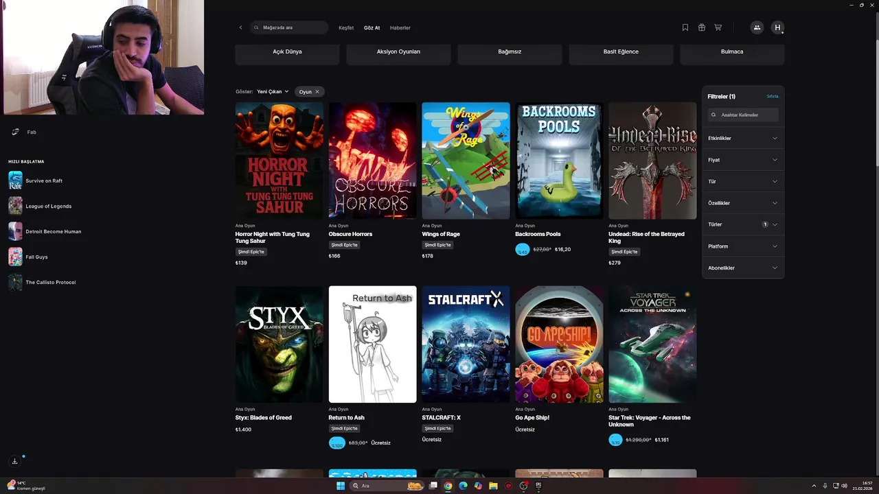Open the H profile avatar
Screen dimensions: 879x494
(x=777, y=27)
